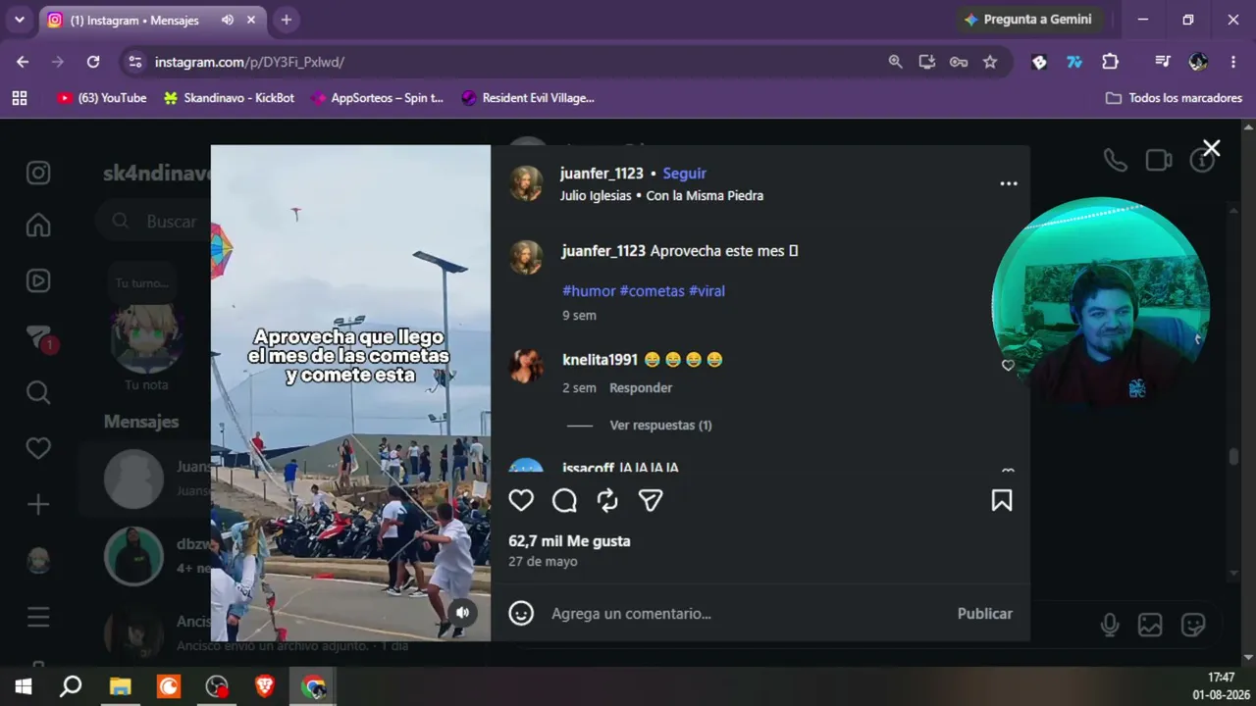Click the Create plus icon in the sidebar
This screenshot has width=1256, height=706.
(x=38, y=504)
